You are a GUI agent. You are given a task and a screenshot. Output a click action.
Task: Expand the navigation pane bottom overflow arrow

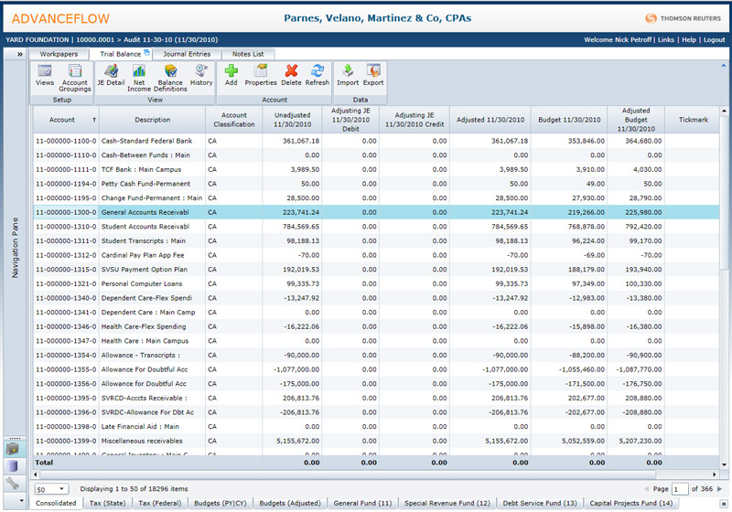pos(21,500)
